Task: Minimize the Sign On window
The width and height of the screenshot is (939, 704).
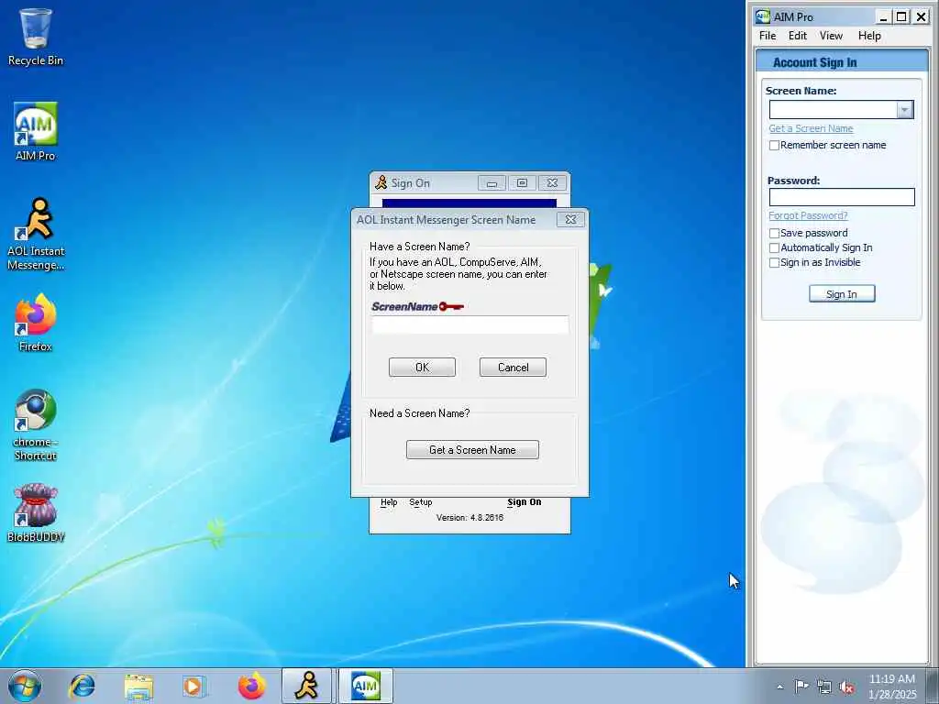Action: [x=492, y=182]
